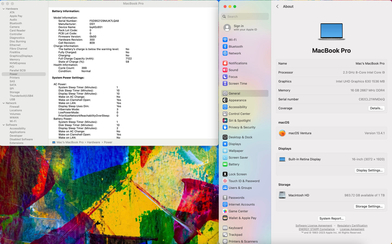This screenshot has width=392, height=244.
Task: Open Notifications using the bell icon
Action: [225, 63]
